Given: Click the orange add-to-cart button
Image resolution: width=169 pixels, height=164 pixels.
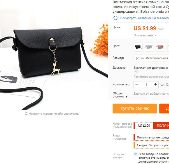Looking at the screenshot, I should pyautogui.click(x=164, y=108).
